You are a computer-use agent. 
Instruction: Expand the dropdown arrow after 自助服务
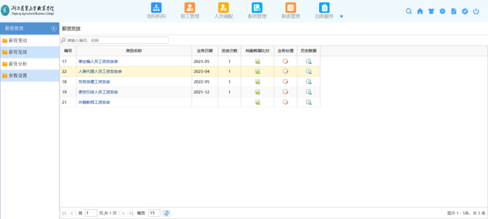(342, 17)
